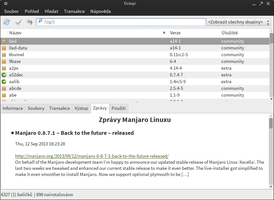The image size is (274, 200).
Task: Click version 2.5.4-5 cell
Action: pyautogui.click(x=176, y=88)
